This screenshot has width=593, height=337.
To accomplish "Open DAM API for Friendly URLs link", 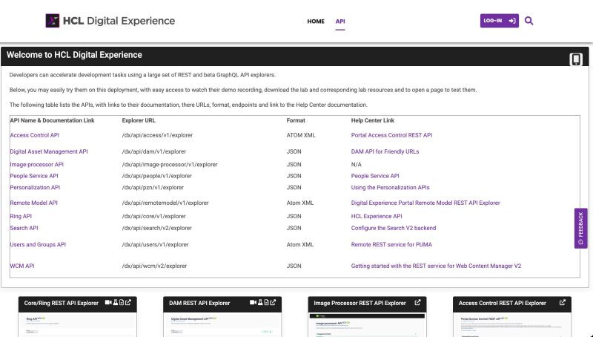I will [x=385, y=151].
